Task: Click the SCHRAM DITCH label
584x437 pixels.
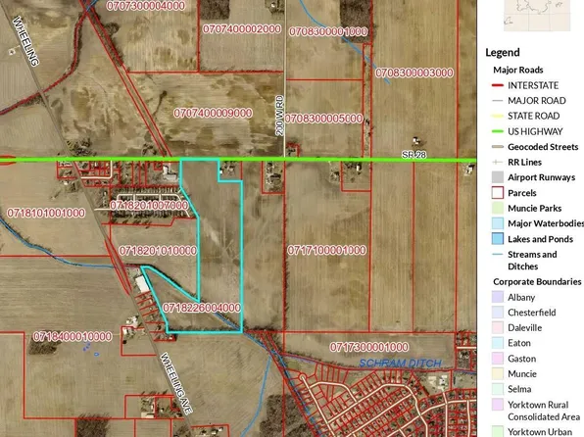Action: point(401,364)
